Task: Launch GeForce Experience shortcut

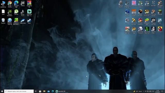Action: click(x=10, y=13)
